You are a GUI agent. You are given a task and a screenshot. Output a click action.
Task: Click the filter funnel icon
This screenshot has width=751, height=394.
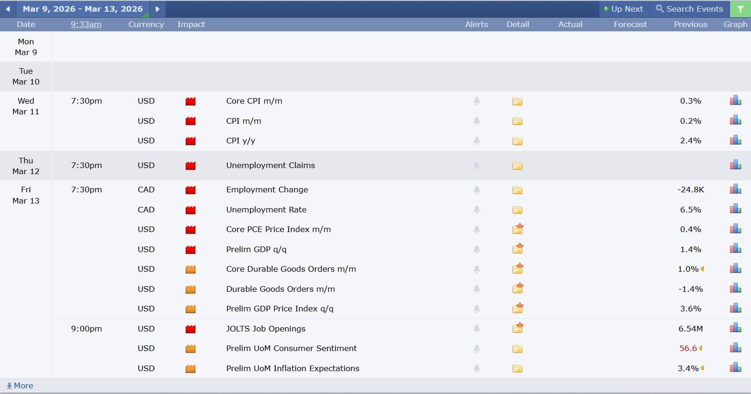point(740,9)
